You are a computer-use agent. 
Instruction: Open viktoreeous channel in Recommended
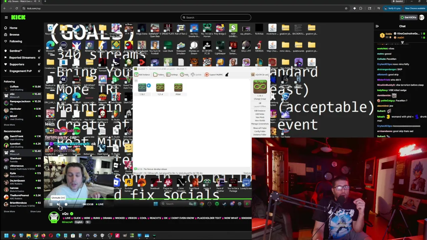pyautogui.click(x=22, y=167)
